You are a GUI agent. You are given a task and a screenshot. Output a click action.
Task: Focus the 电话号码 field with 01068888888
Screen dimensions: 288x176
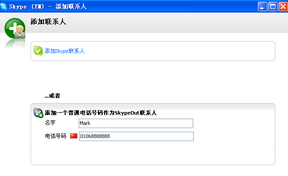pos(136,136)
